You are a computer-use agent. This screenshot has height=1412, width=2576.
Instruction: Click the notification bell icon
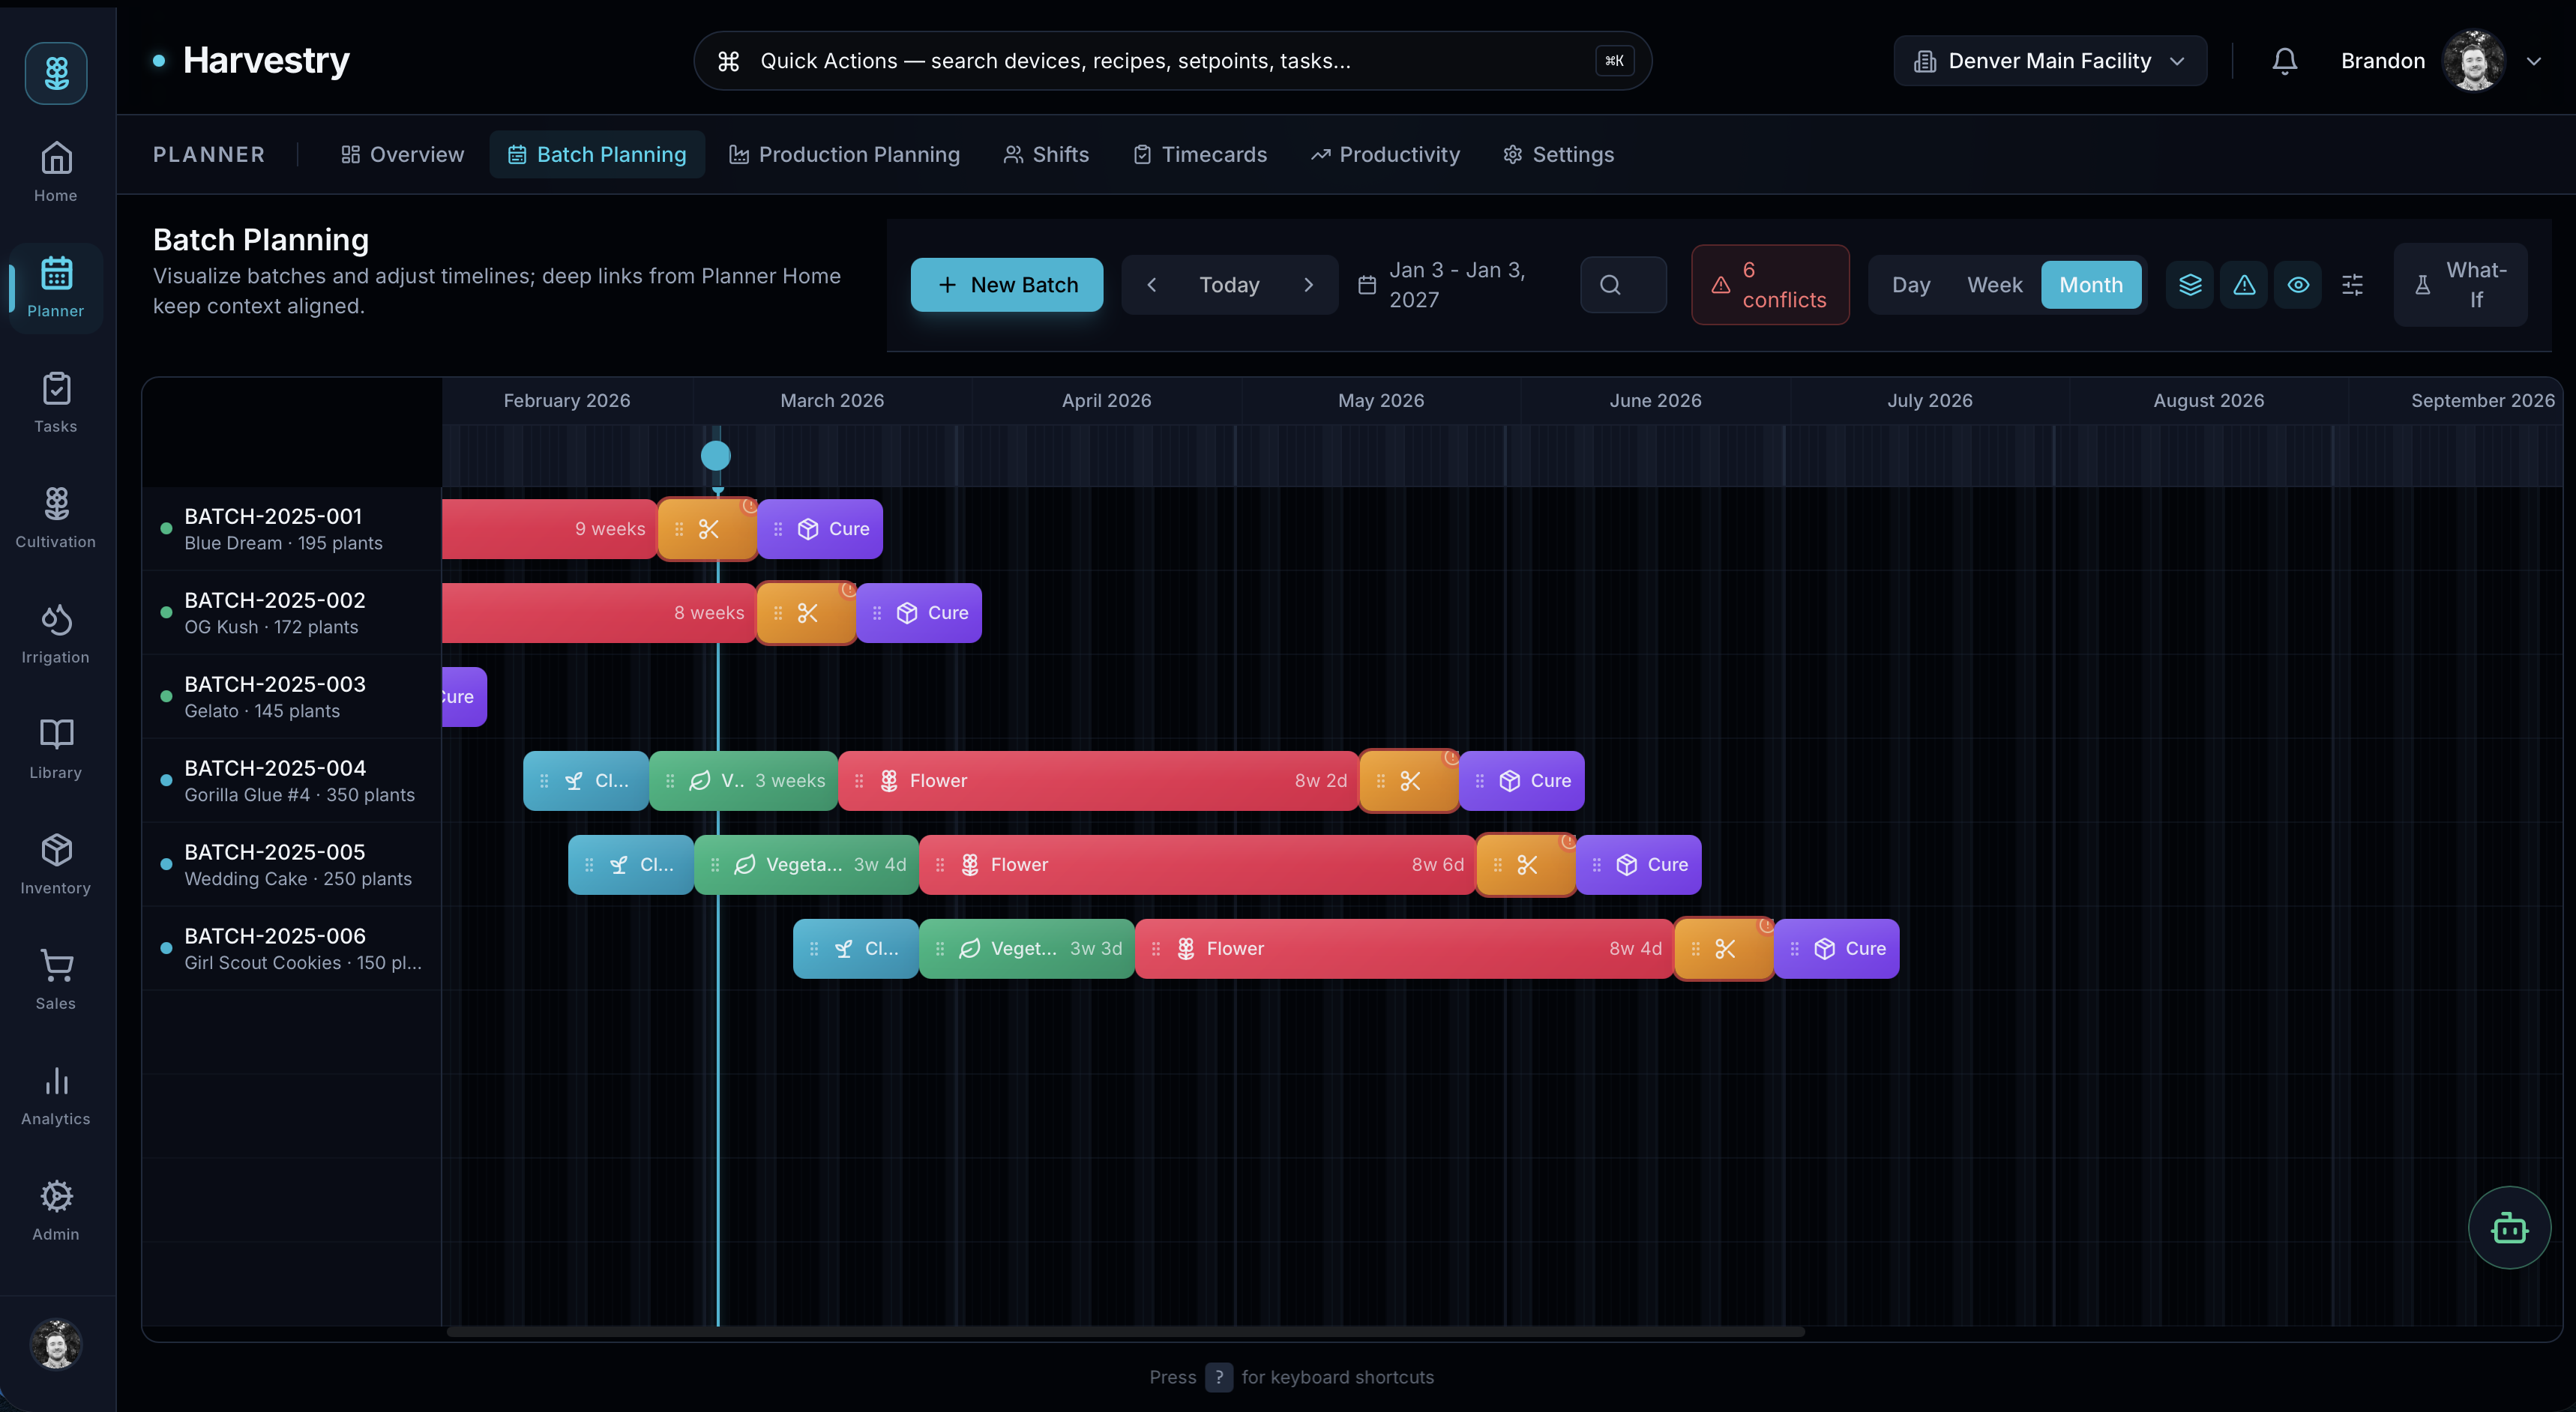coord(2284,60)
